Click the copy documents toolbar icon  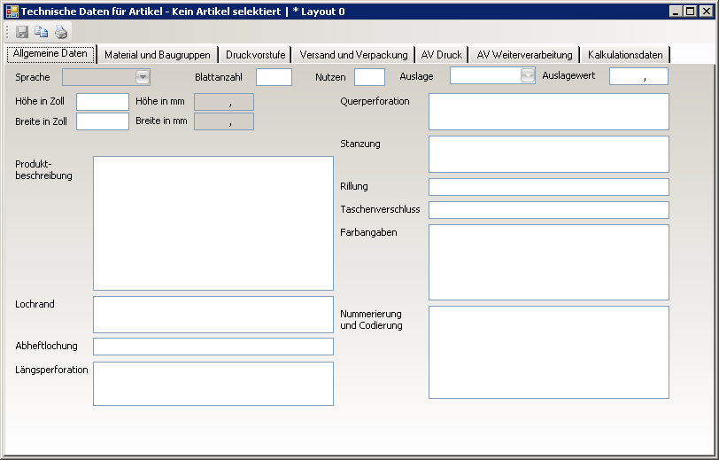pos(42,32)
